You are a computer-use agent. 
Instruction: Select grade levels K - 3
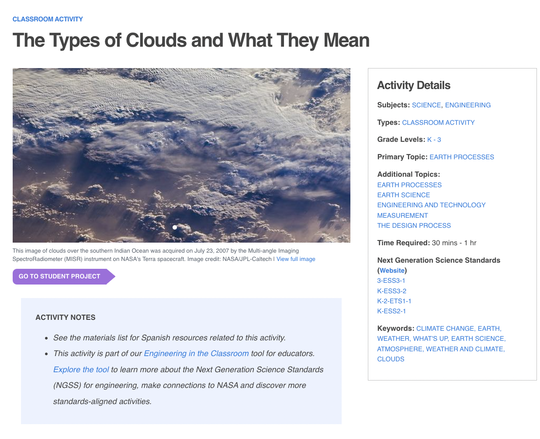pyautogui.click(x=434, y=140)
